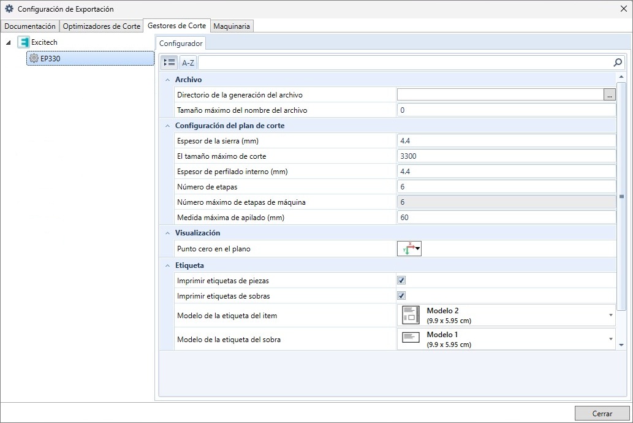Switch to Optimizadores de Corte tab
Image resolution: width=633 pixels, height=423 pixels.
point(101,26)
